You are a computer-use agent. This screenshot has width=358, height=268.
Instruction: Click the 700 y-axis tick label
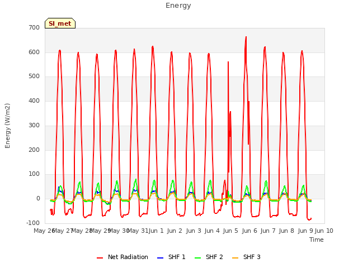[x=34, y=28]
